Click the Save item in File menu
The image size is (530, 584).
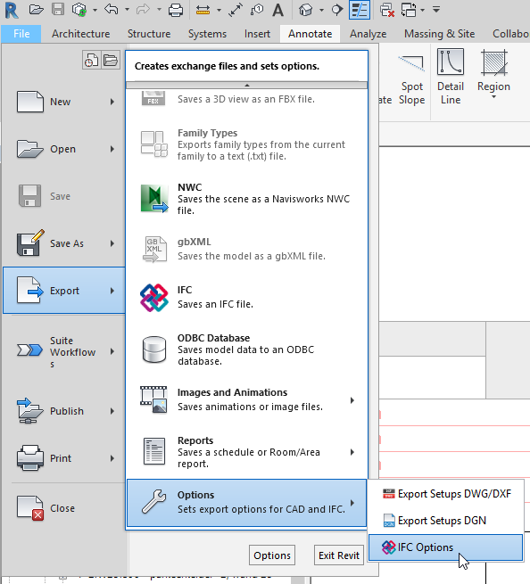coord(64,196)
